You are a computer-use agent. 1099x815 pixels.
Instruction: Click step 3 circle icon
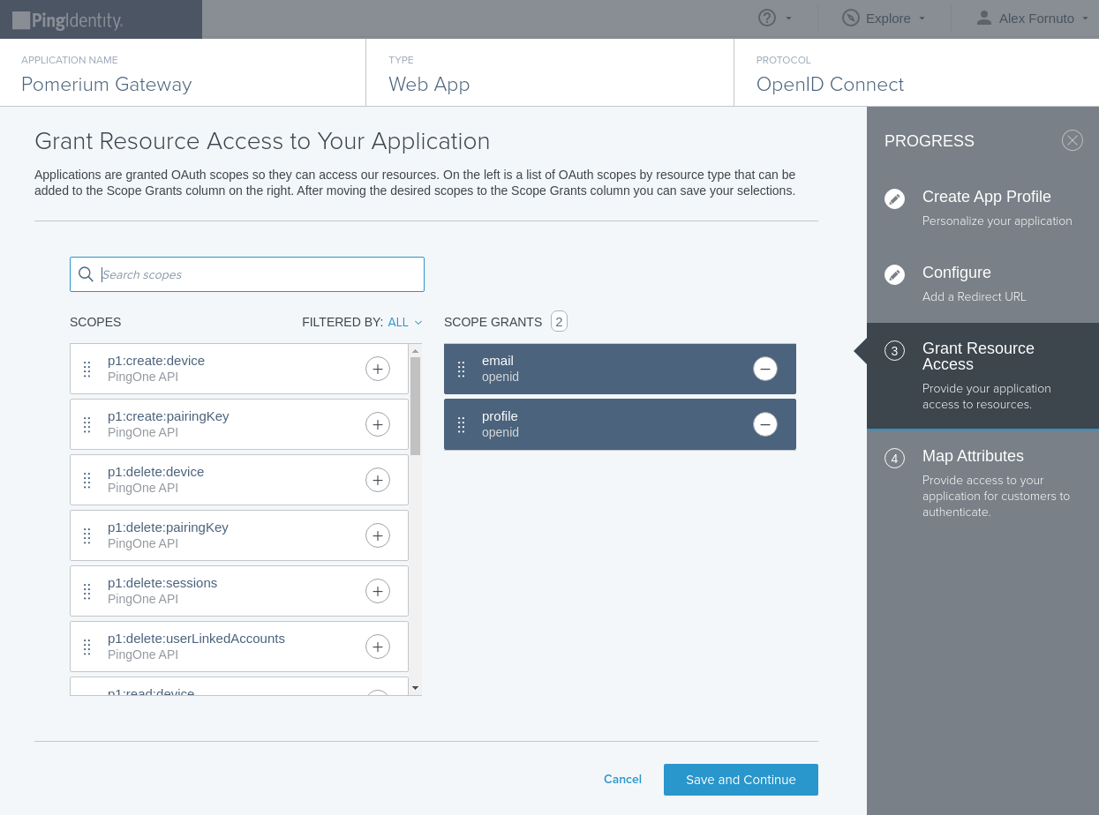tap(894, 351)
